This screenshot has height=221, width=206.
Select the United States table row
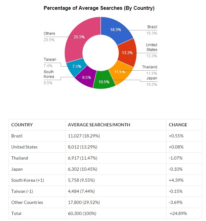[x=105, y=147]
